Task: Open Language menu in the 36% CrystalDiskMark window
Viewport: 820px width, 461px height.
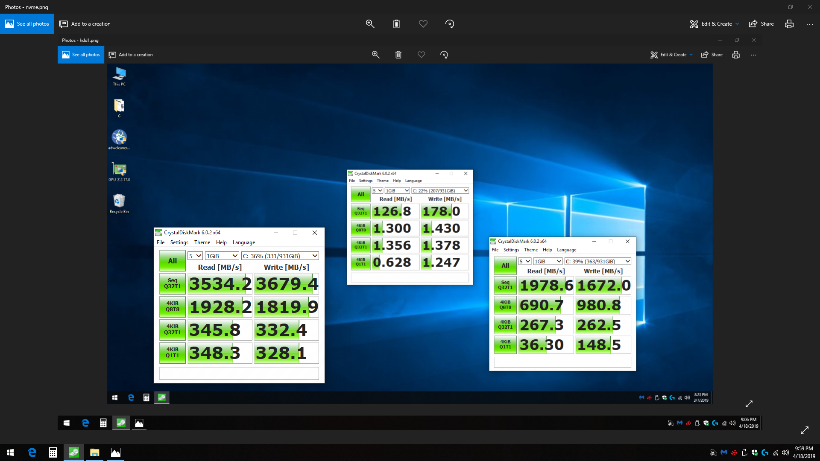Action: coord(244,242)
